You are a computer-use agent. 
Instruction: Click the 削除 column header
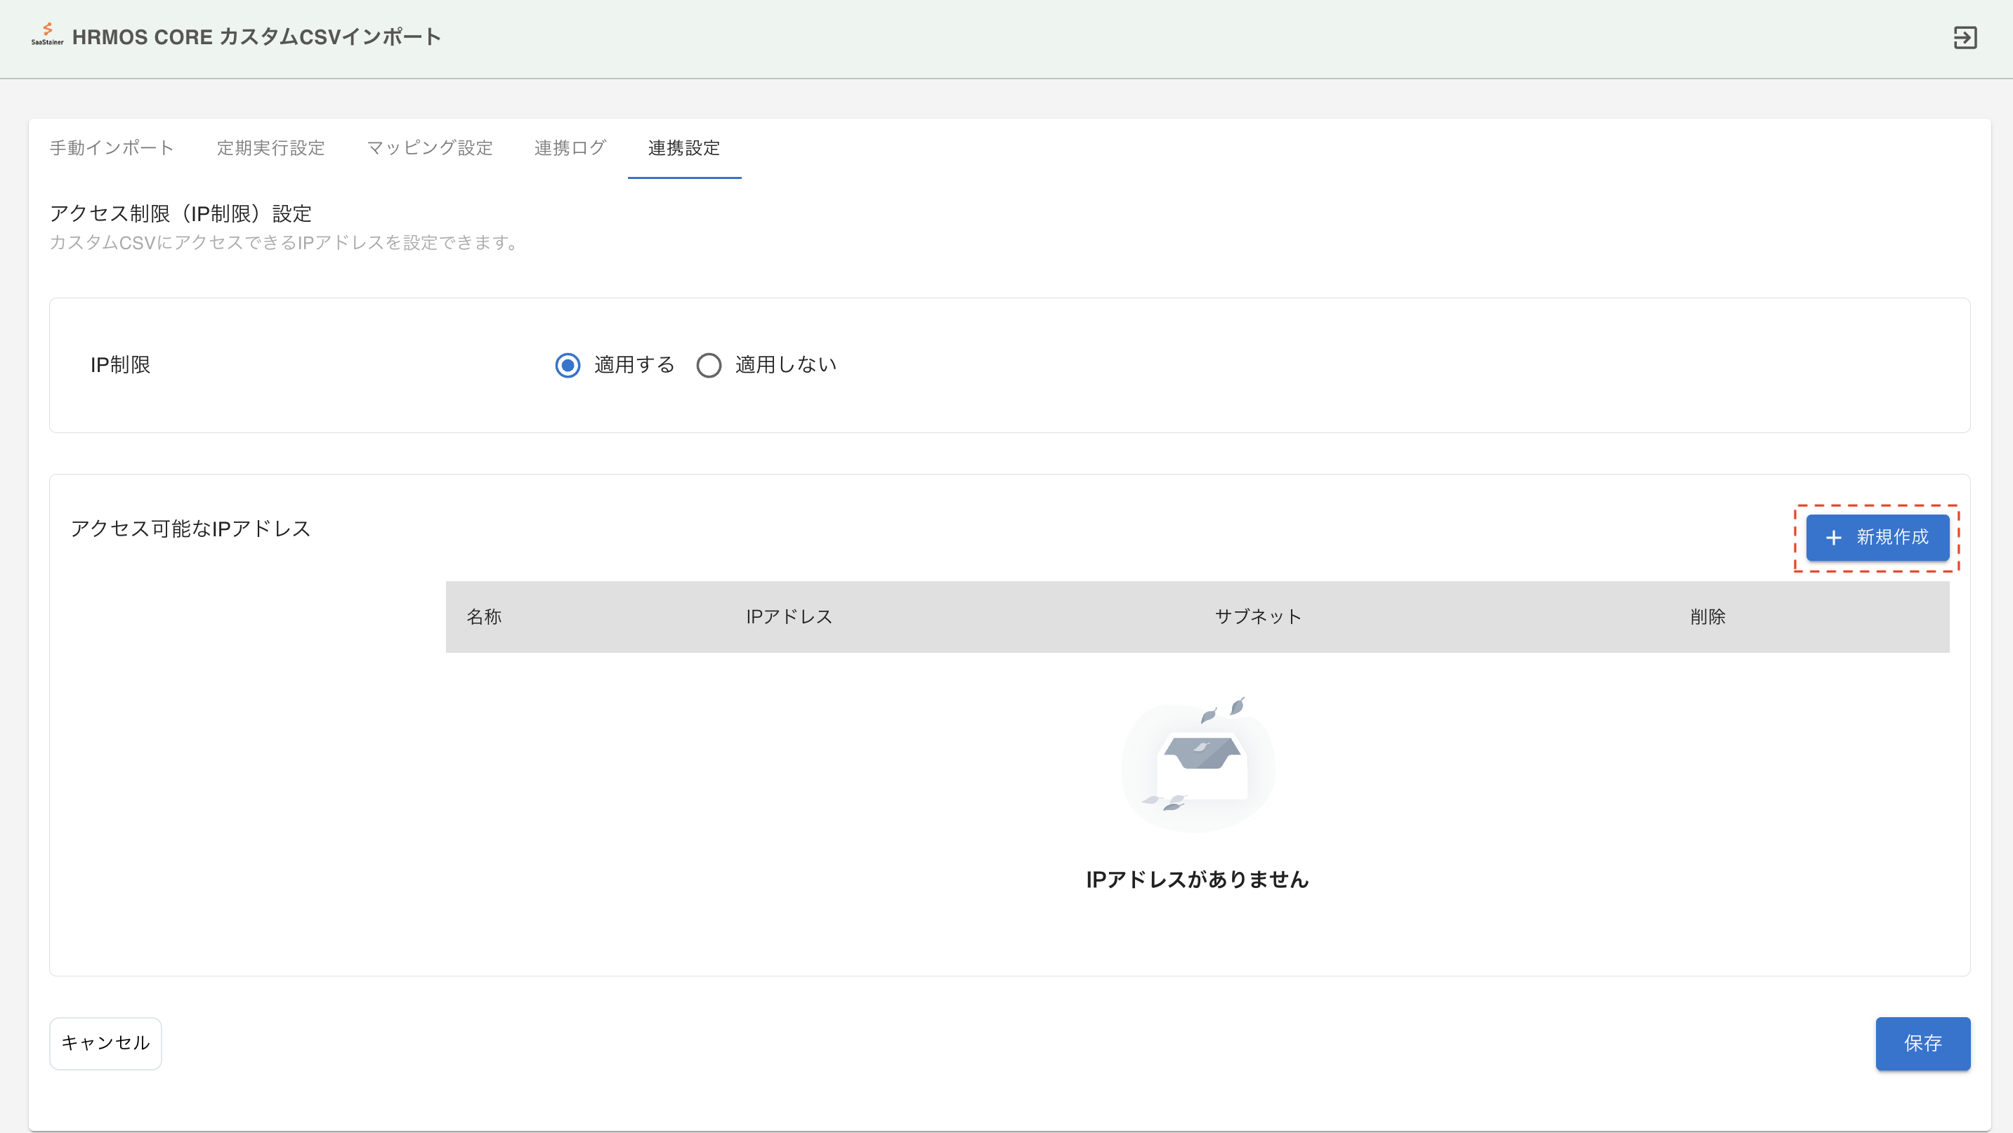[1707, 617]
